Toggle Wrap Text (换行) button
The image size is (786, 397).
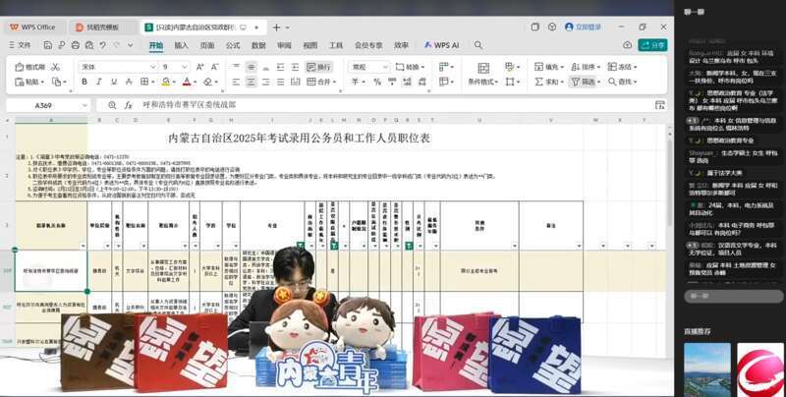318,67
